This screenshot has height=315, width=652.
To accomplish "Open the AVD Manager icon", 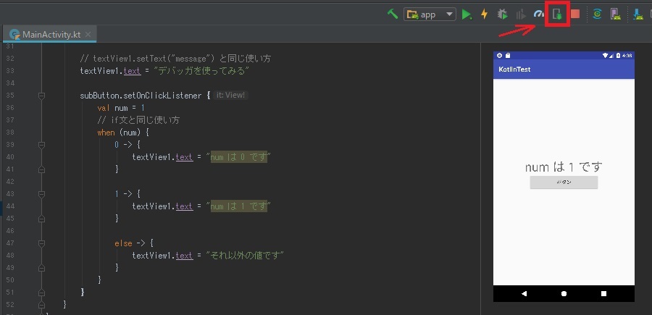I will 615,14.
